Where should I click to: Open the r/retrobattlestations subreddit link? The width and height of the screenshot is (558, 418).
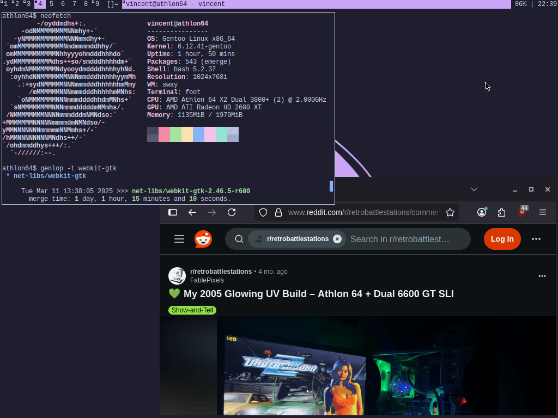tap(221, 271)
